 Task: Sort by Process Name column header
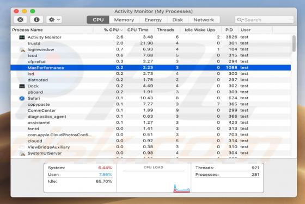[52, 30]
